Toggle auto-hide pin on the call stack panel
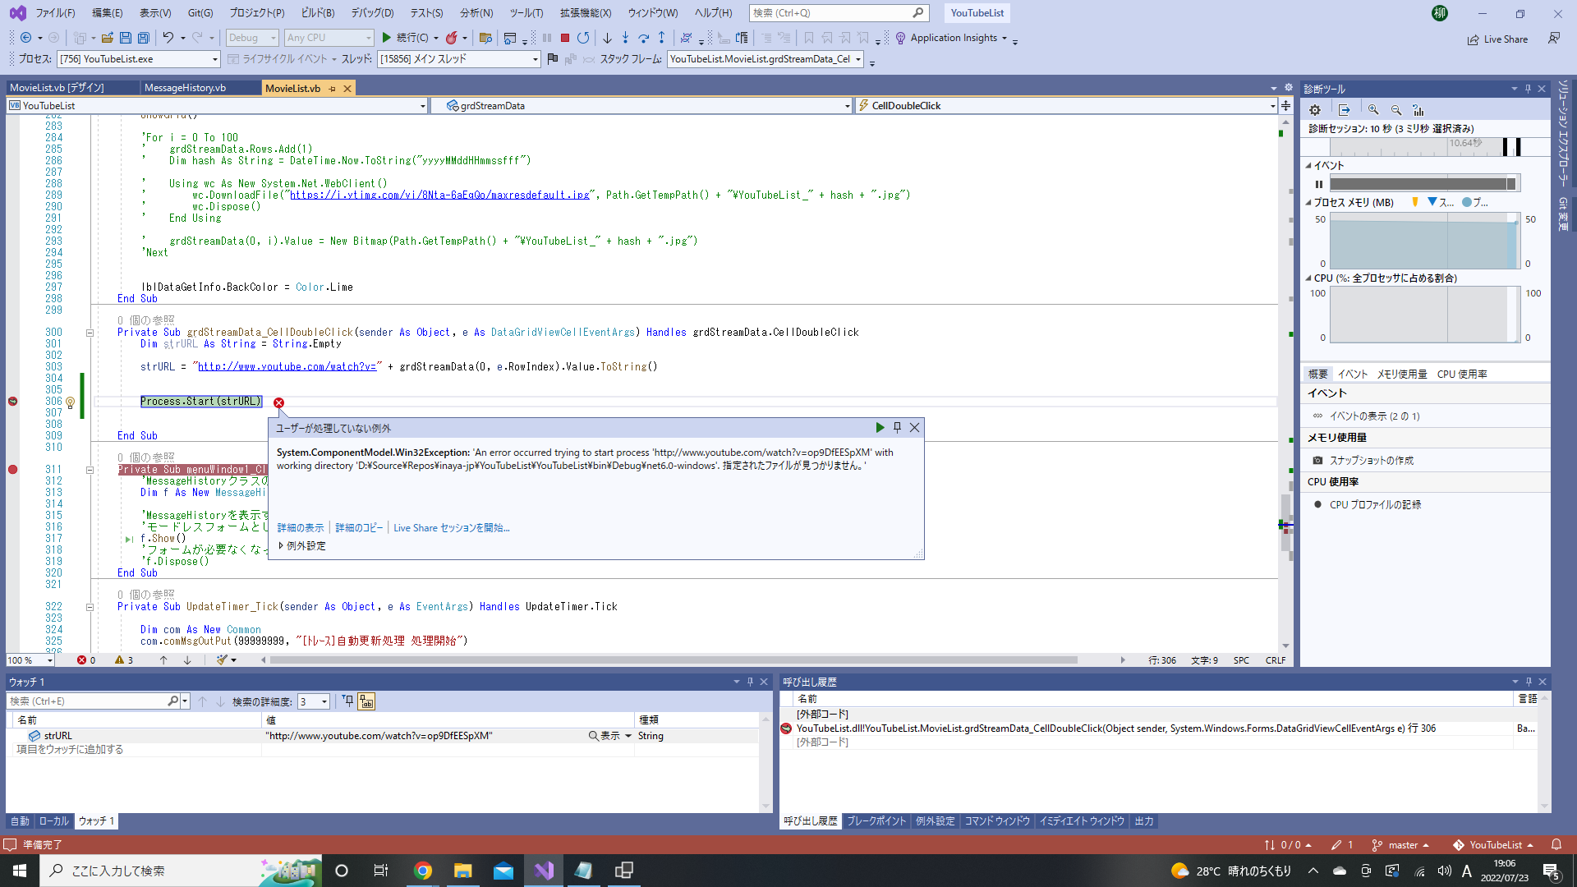 click(1529, 682)
